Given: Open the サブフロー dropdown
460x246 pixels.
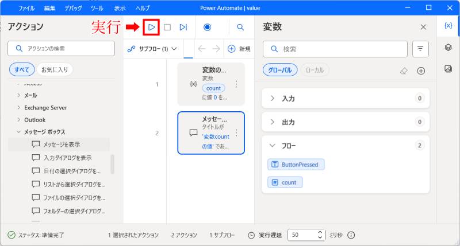Looking at the screenshot, I should (x=152, y=49).
